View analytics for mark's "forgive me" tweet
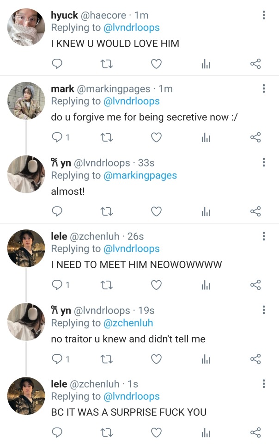The width and height of the screenshot is (279, 444). click(x=206, y=137)
